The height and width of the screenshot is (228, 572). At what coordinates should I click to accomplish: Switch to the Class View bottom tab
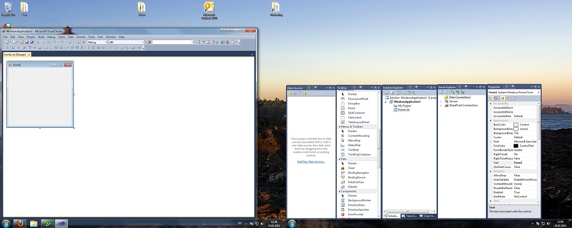427,216
